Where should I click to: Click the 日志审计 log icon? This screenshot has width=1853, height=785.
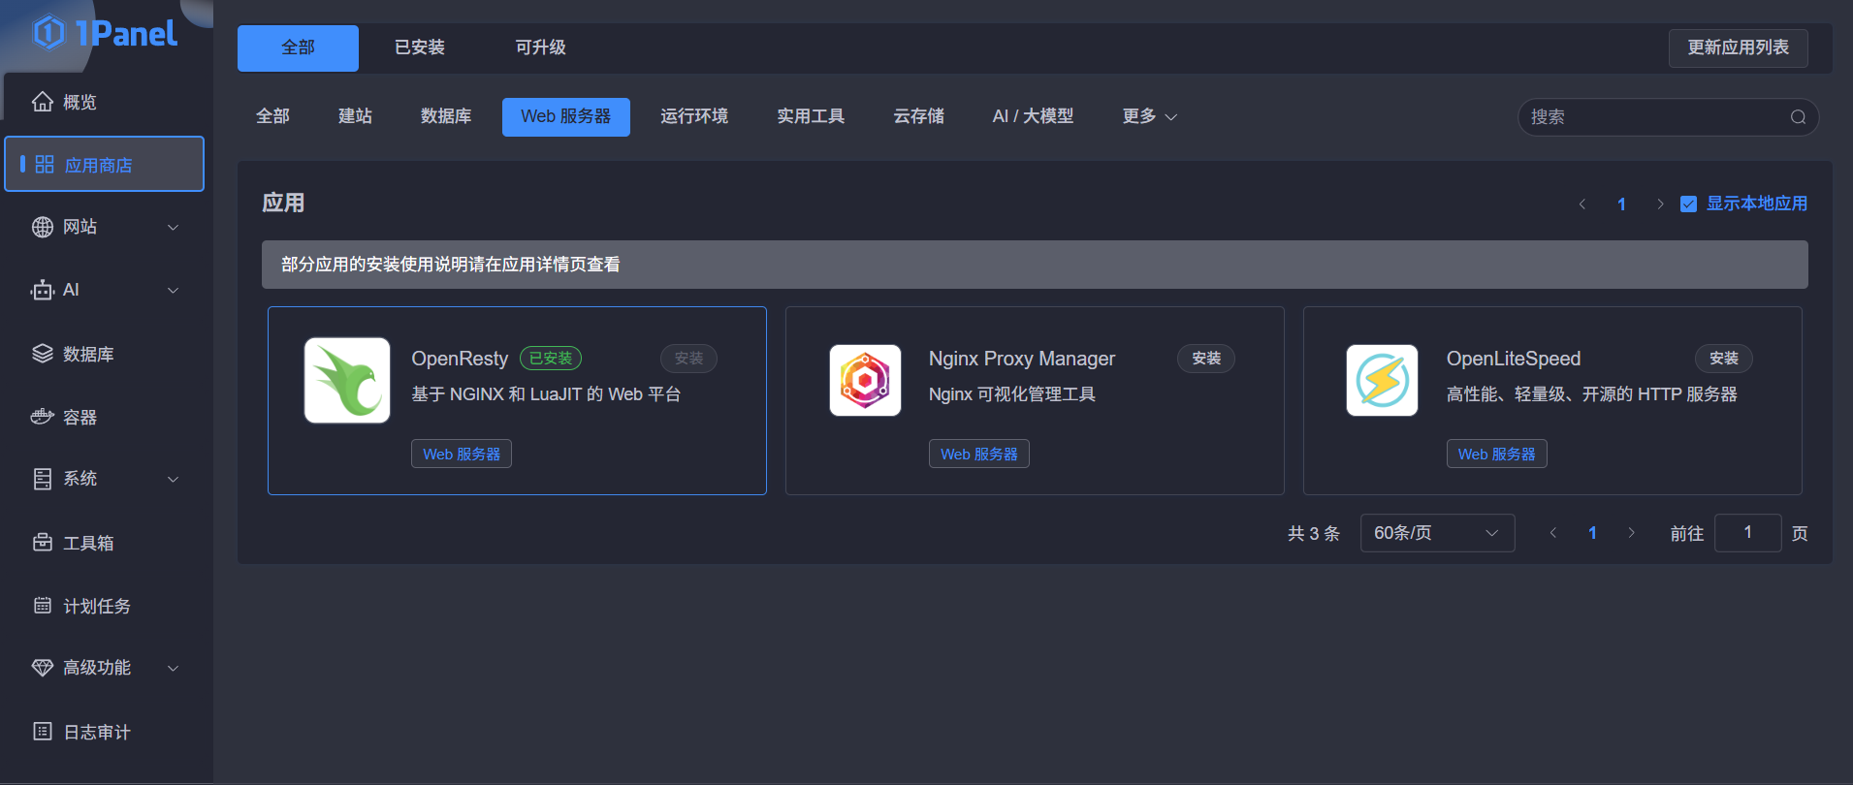pos(43,732)
